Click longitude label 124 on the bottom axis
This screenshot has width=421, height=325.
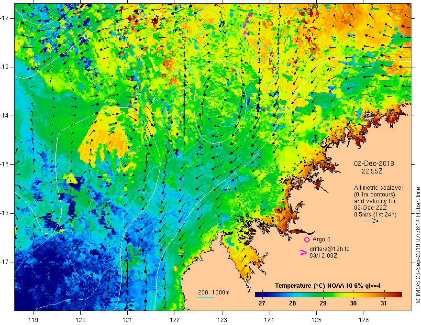coord(269,320)
